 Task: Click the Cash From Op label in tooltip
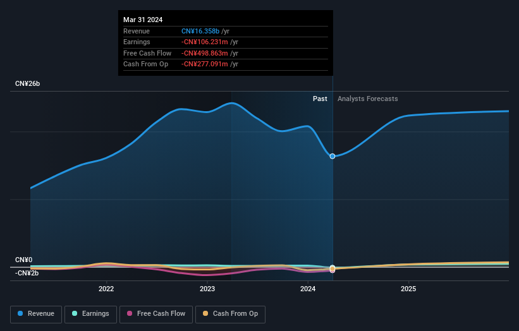click(x=145, y=64)
